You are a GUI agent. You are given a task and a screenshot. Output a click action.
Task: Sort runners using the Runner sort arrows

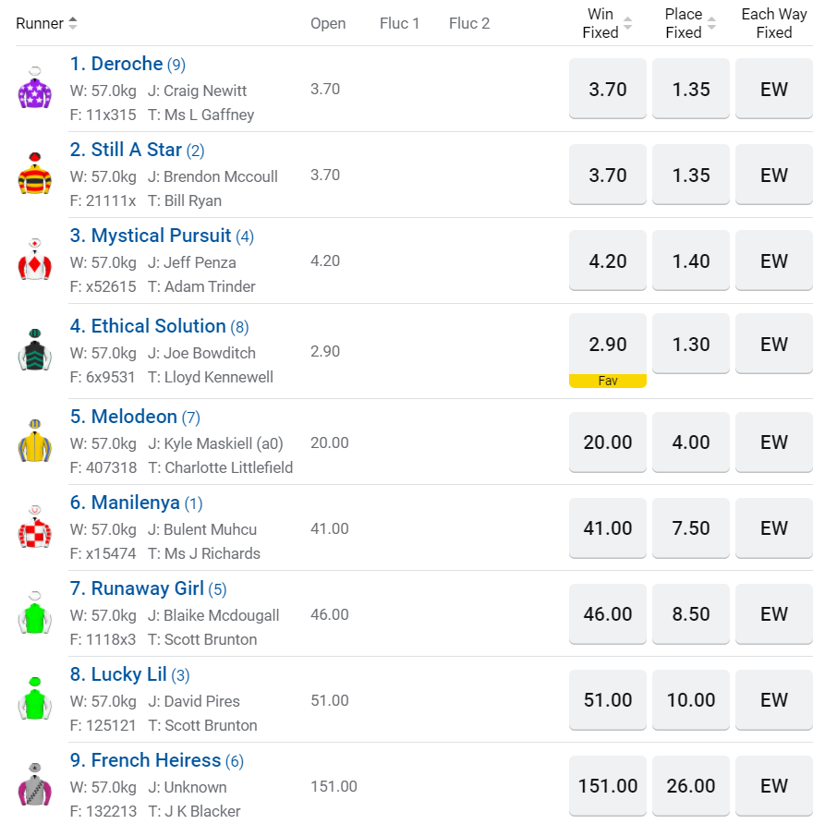pyautogui.click(x=73, y=23)
